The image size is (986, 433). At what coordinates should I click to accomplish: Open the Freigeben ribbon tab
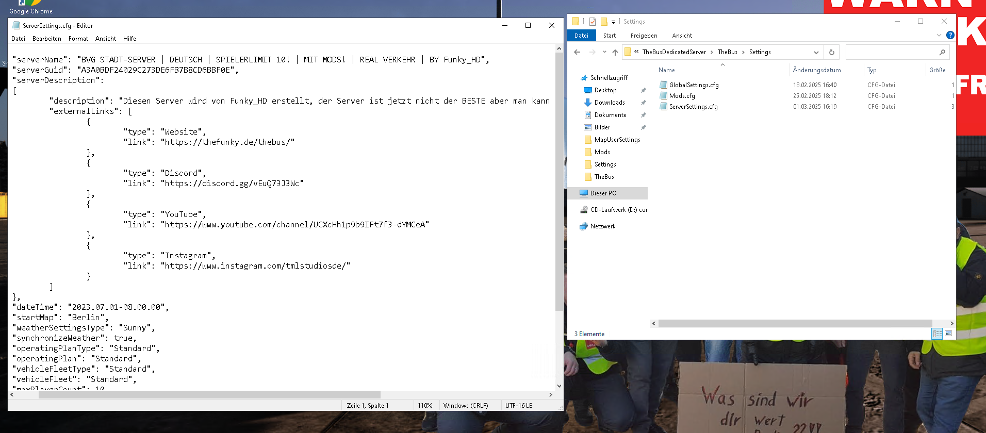click(644, 36)
